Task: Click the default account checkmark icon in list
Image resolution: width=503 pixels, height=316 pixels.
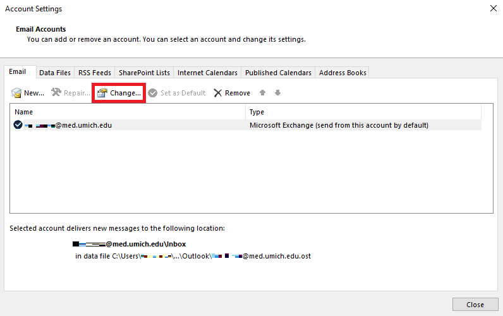Action: [x=18, y=125]
